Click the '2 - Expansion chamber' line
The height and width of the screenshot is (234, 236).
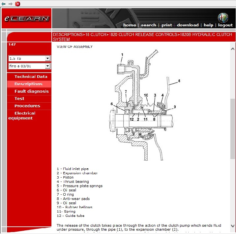(x=77, y=173)
